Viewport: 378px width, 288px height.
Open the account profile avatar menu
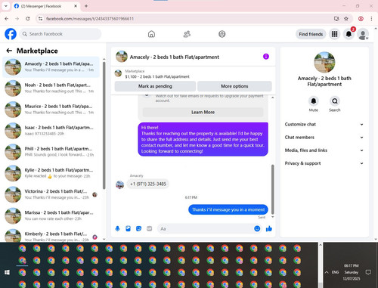[363, 34]
